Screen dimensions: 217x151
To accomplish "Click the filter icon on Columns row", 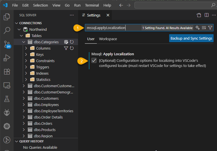I will click(66, 48).
